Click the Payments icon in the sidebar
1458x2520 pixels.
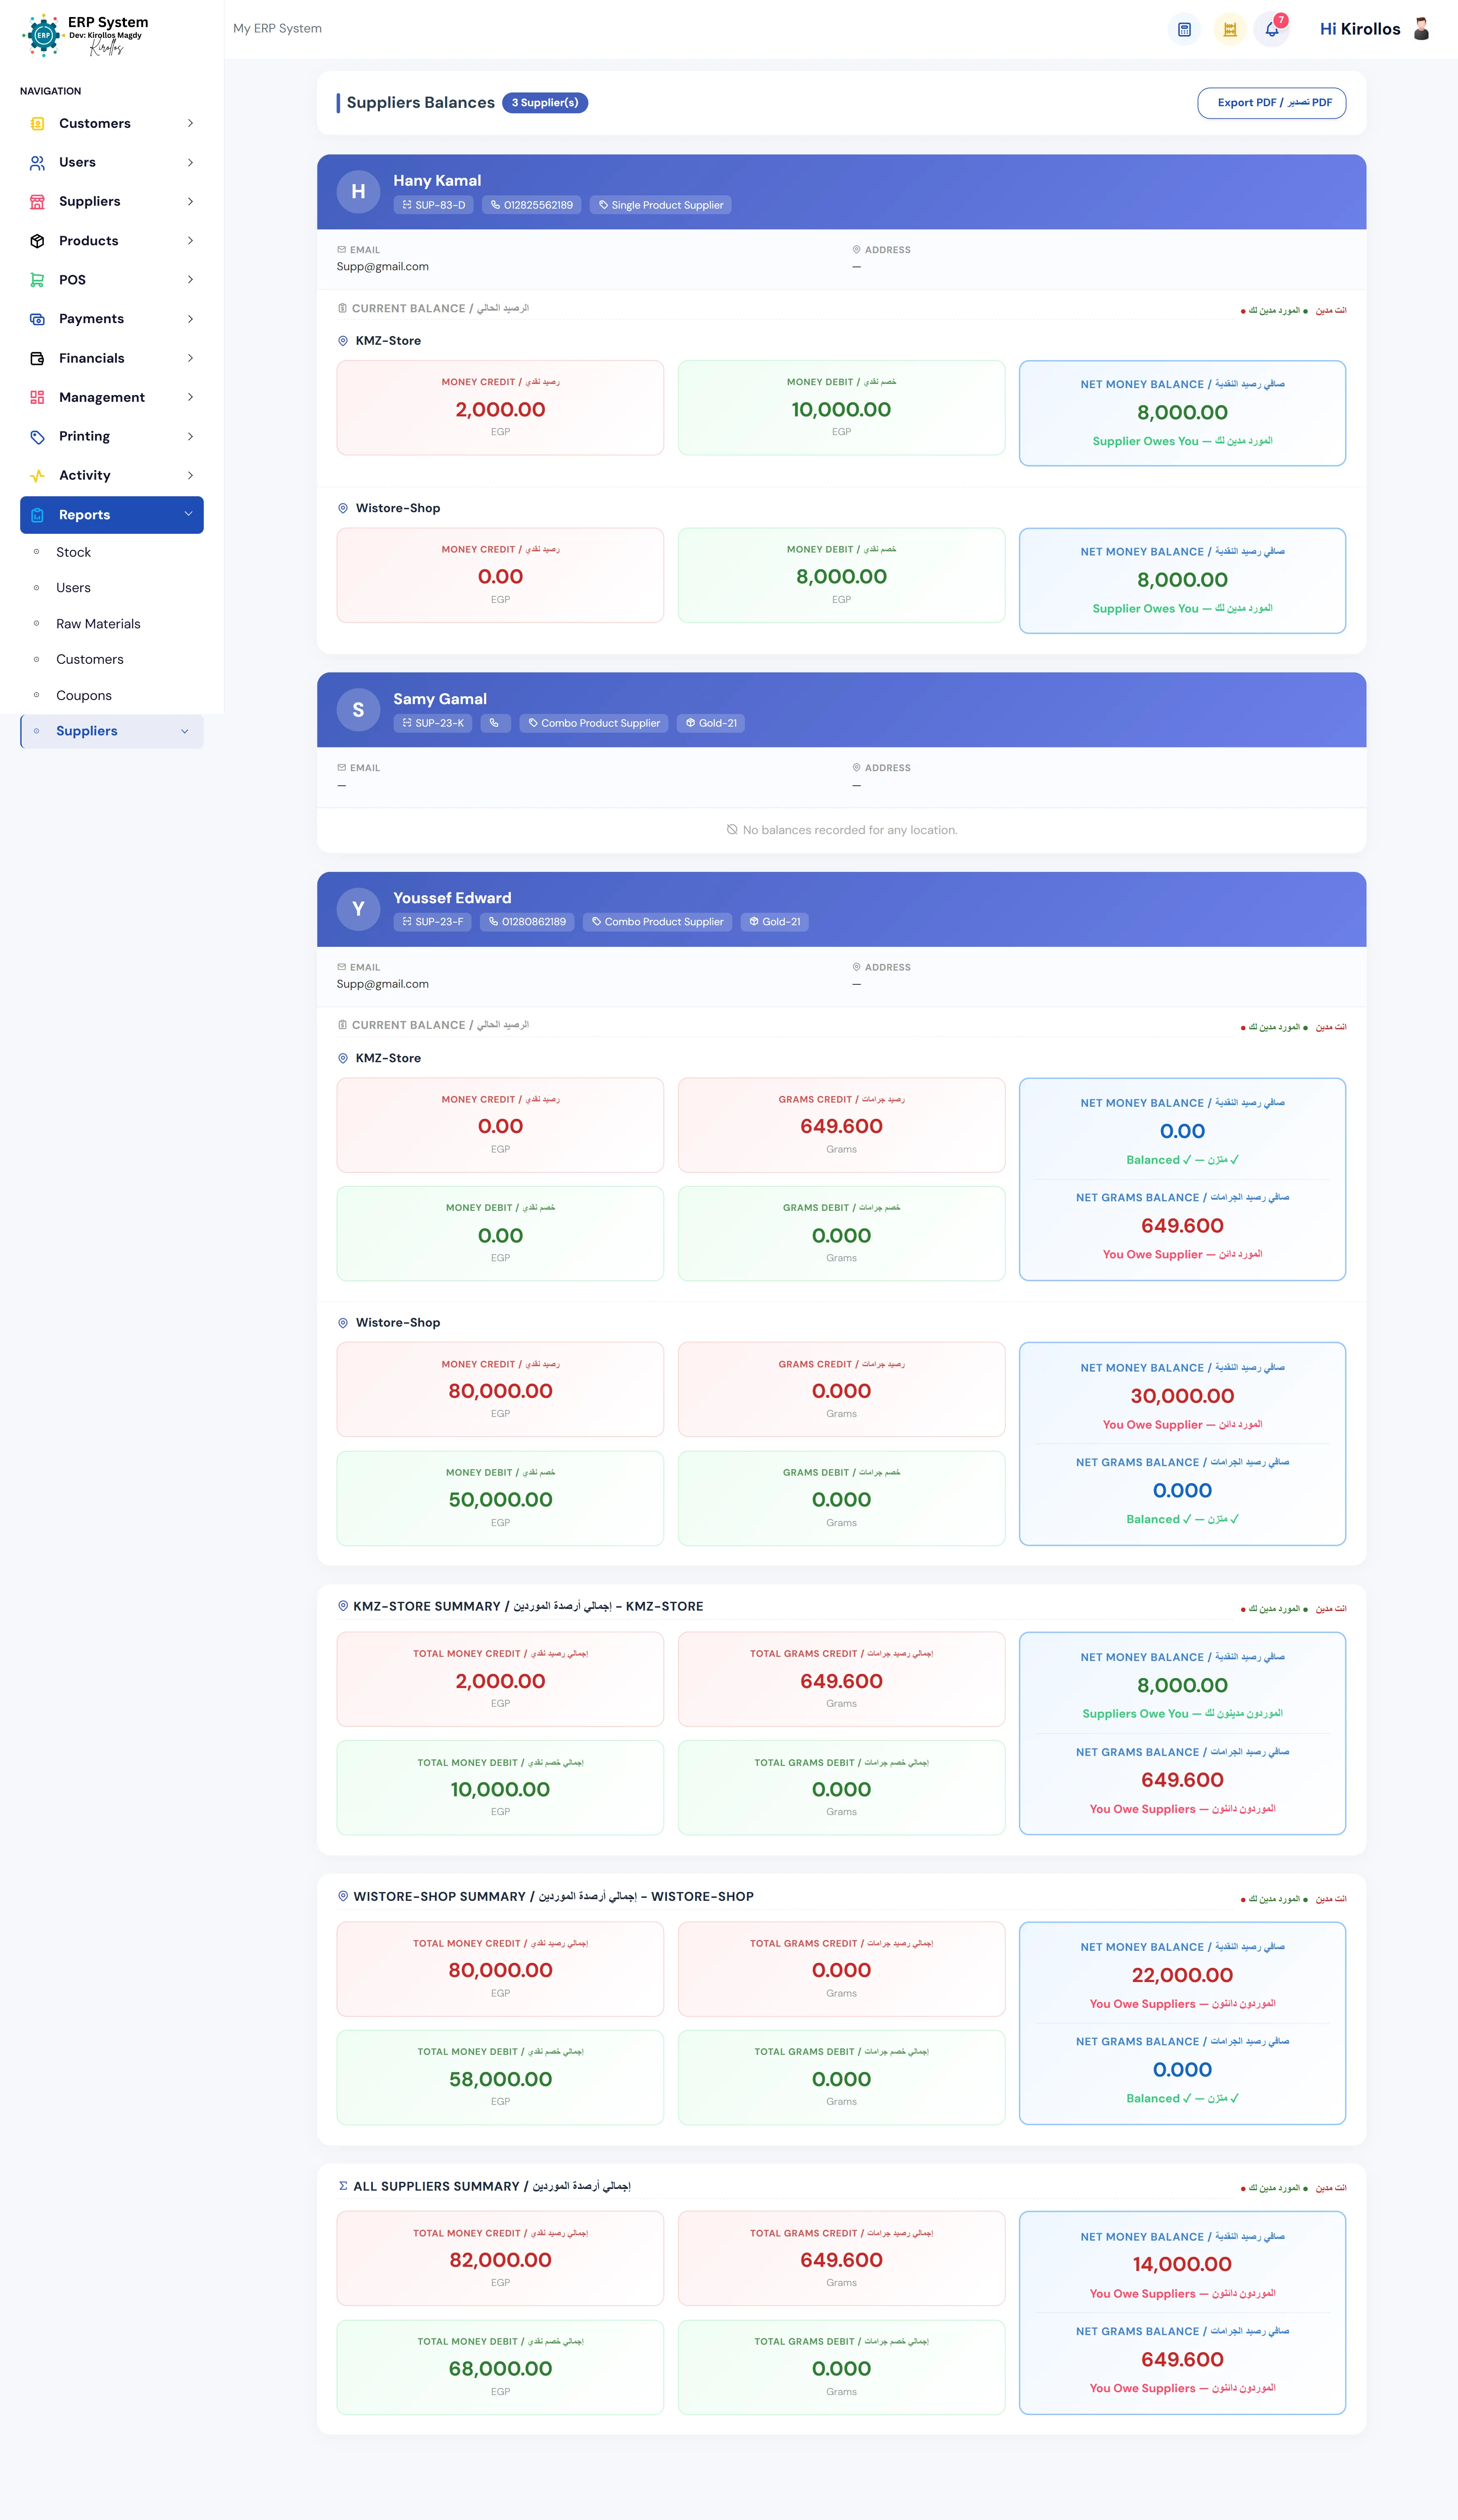37,319
